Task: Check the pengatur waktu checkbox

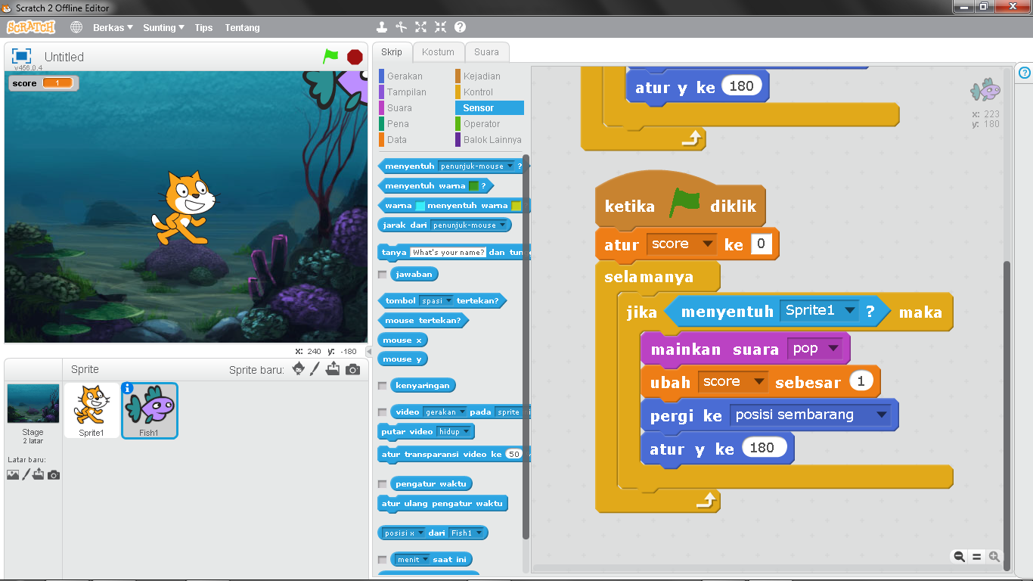Action: 381,483
